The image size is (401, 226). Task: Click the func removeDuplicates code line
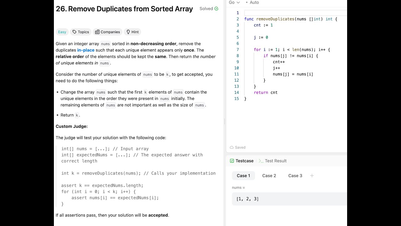[291, 19]
